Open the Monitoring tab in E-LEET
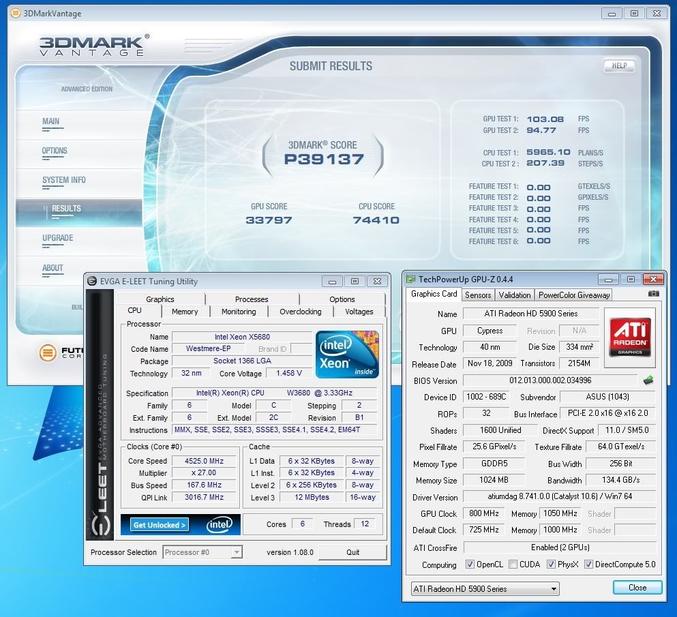This screenshot has width=677, height=617. pos(239,312)
